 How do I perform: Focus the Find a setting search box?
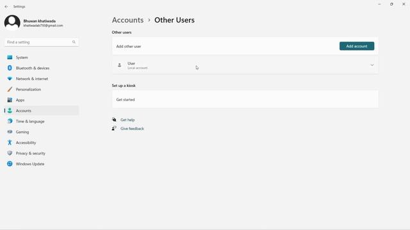41,42
